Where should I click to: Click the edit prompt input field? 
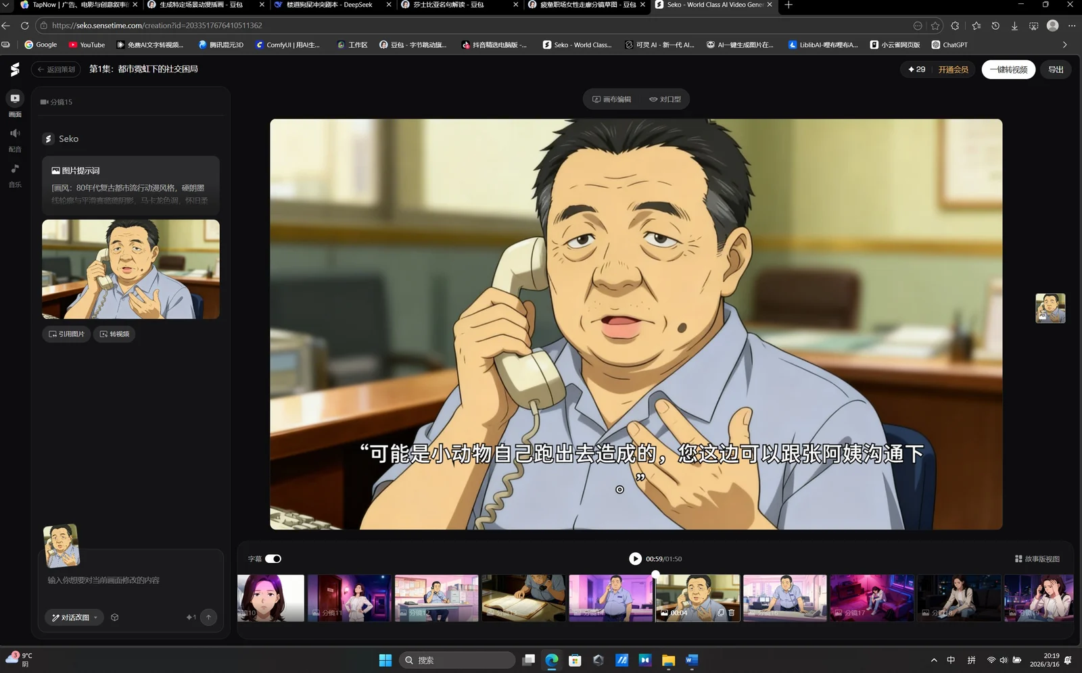coord(131,580)
